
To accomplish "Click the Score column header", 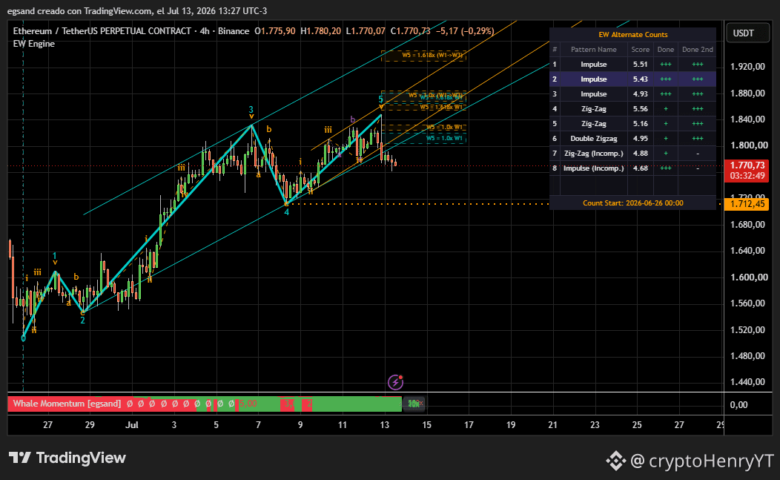I will point(640,49).
